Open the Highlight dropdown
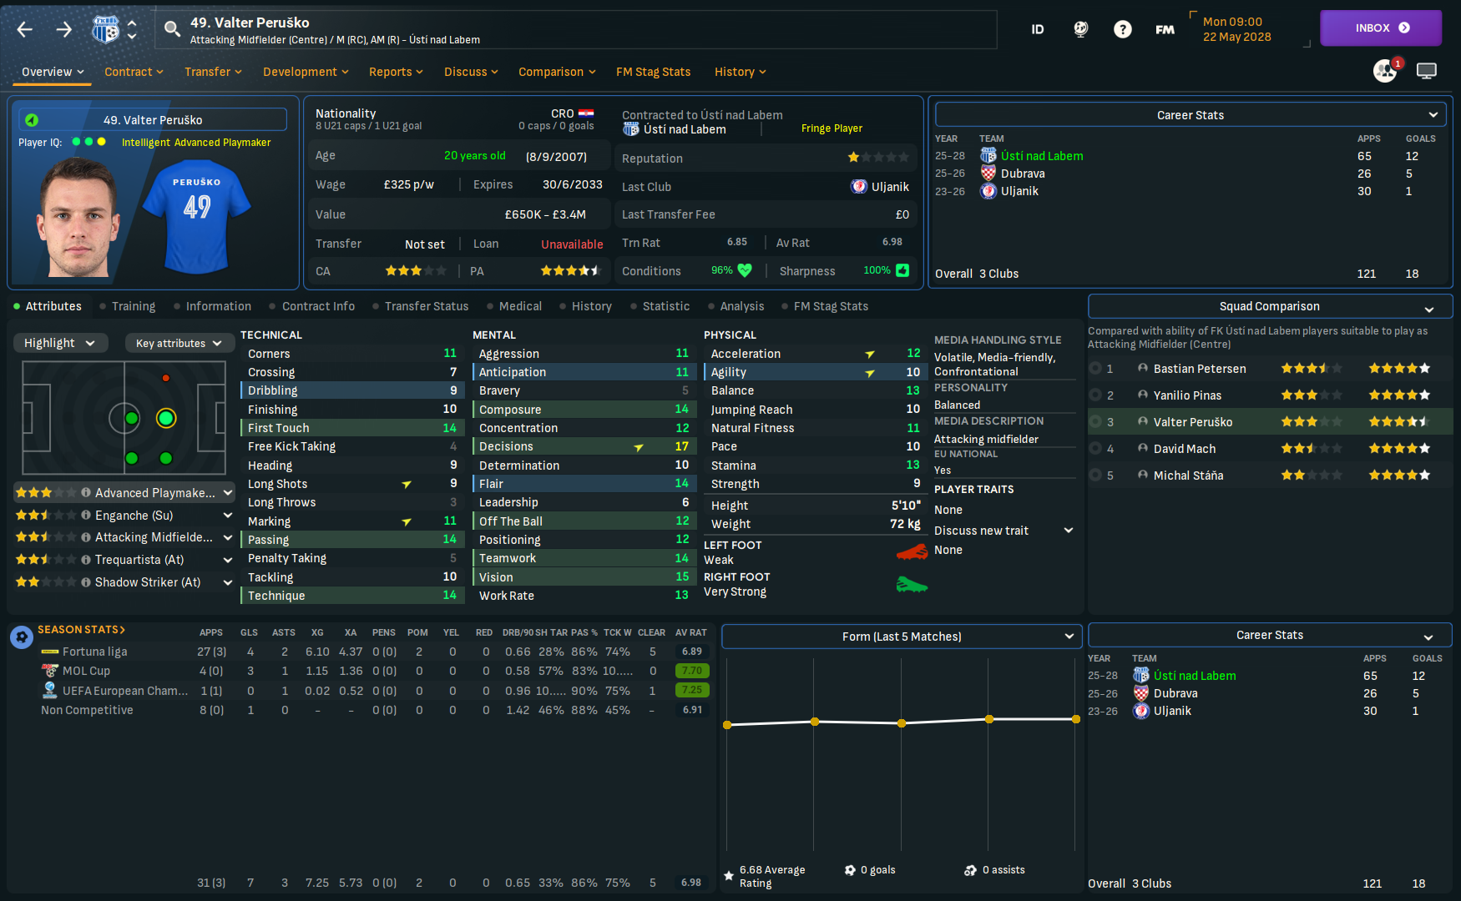 [60, 343]
